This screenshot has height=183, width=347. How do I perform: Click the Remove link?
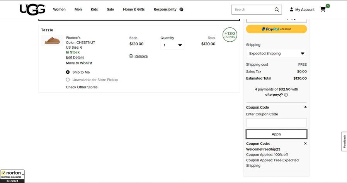(141, 56)
